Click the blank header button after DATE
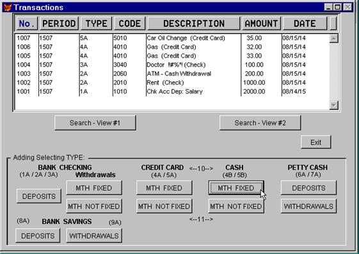This screenshot has height=254, width=359. [333, 23]
